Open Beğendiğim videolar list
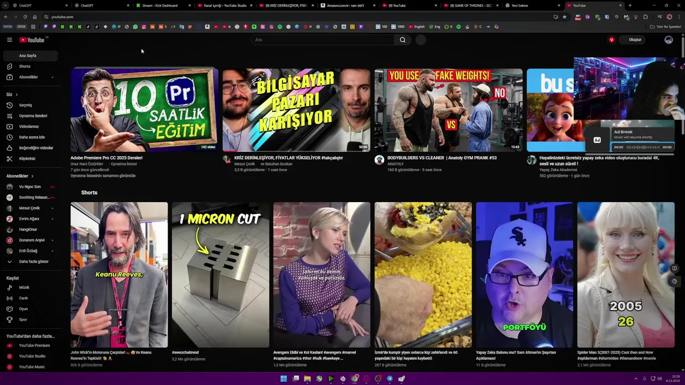685x385 pixels. coord(30,148)
